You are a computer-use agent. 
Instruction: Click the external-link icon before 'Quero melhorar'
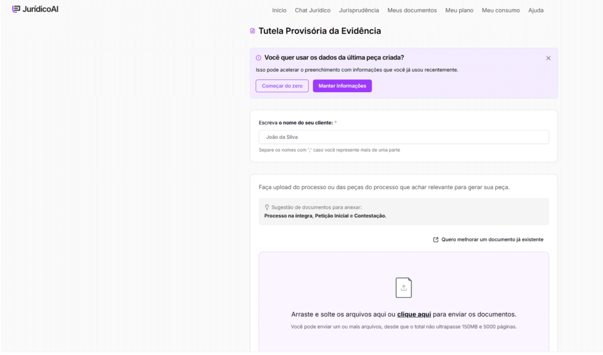click(x=435, y=239)
